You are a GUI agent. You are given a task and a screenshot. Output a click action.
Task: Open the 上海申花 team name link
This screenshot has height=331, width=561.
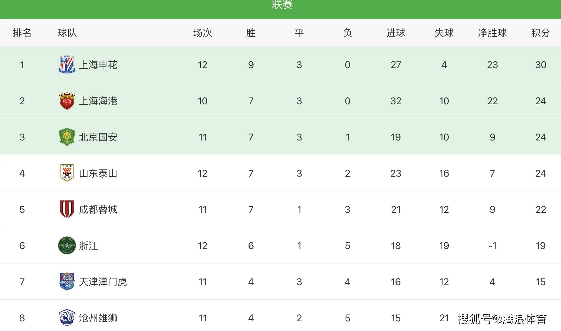(x=98, y=65)
